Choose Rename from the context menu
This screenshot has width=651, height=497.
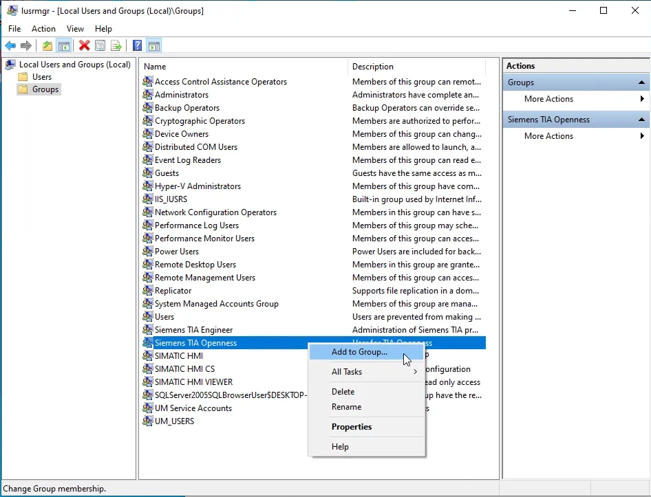(x=367, y=407)
